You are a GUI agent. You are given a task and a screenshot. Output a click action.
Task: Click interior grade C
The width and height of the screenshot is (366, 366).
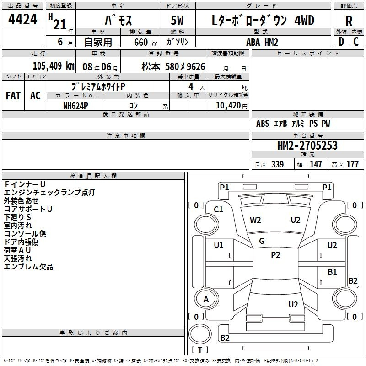[x=356, y=42]
